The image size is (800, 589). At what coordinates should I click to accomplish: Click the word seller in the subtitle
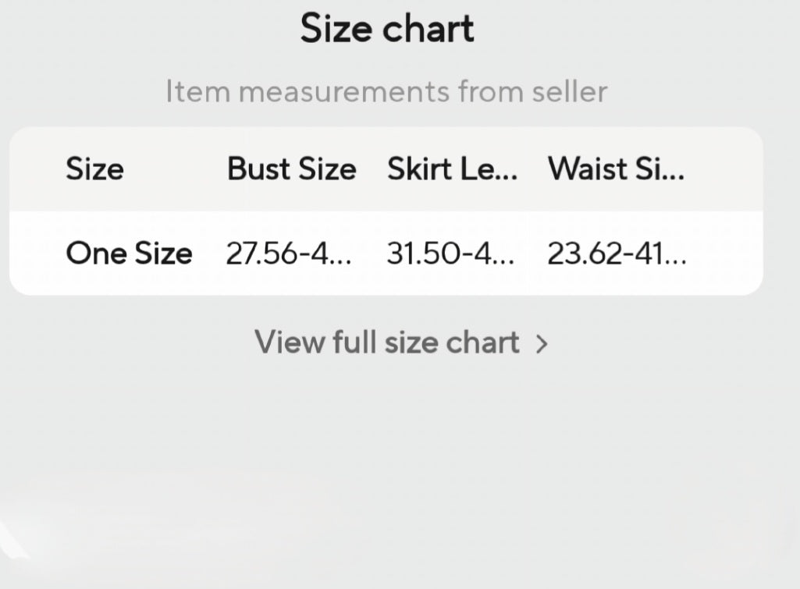tap(569, 92)
